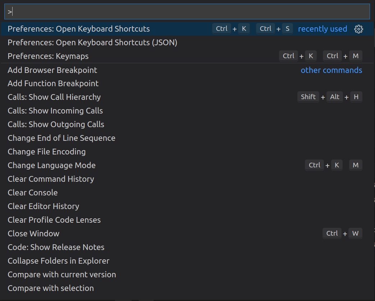Select Clear Profile Code Lenses
Viewport: 375px width, 301px height.
coord(54,220)
